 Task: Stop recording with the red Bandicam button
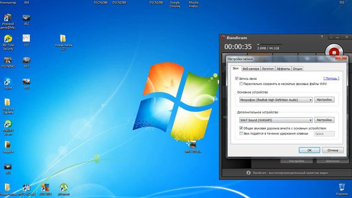click(x=334, y=52)
